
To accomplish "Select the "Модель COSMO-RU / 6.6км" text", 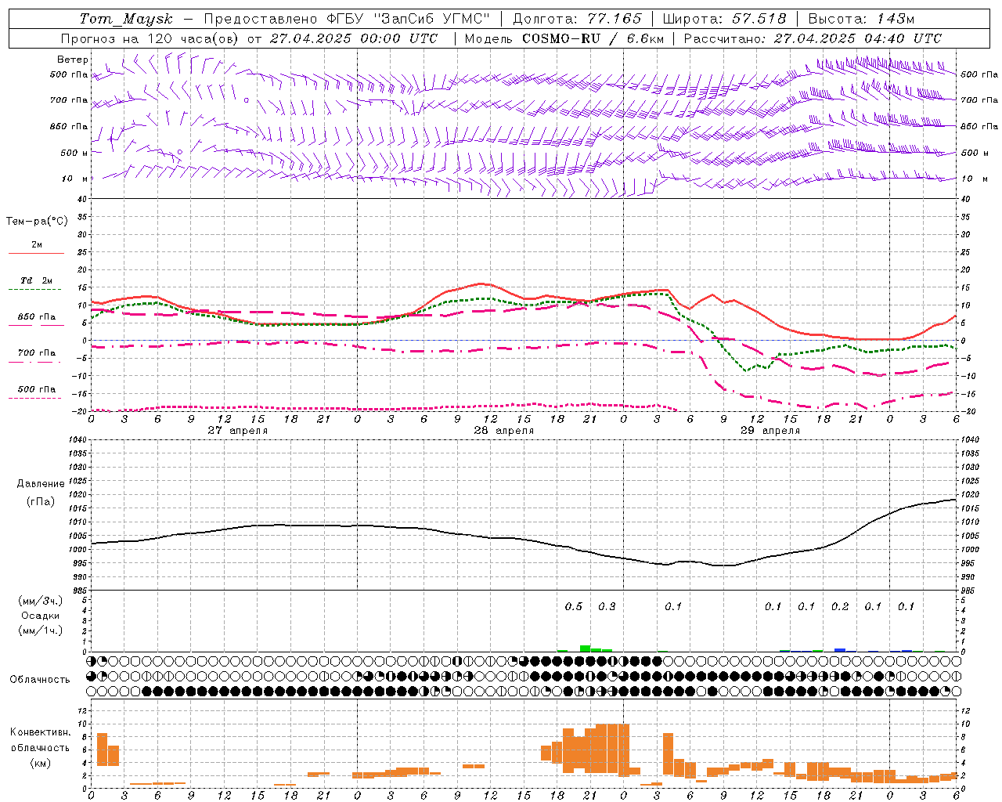I will [x=564, y=38].
